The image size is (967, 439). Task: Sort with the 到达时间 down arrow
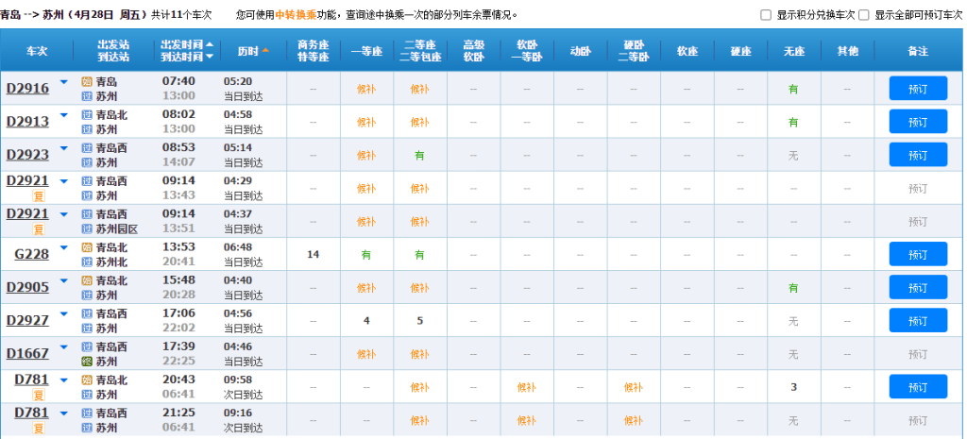pos(210,57)
